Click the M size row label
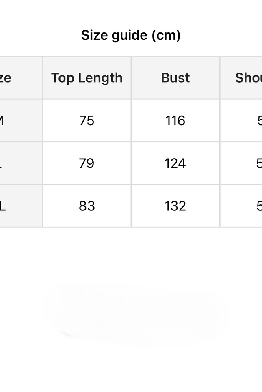The width and height of the screenshot is (262, 392). pyautogui.click(x=2, y=120)
